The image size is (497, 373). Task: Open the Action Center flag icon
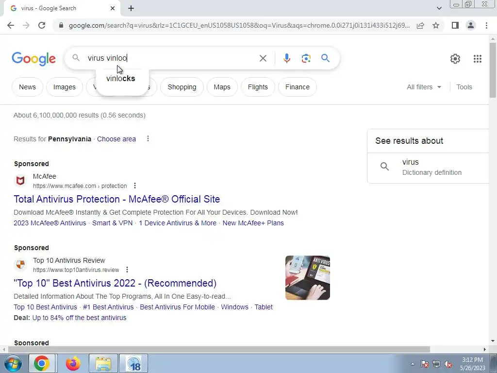pyautogui.click(x=425, y=364)
